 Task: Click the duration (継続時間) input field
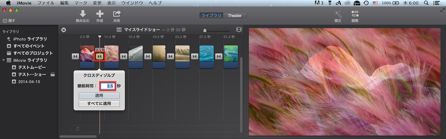click(x=108, y=86)
